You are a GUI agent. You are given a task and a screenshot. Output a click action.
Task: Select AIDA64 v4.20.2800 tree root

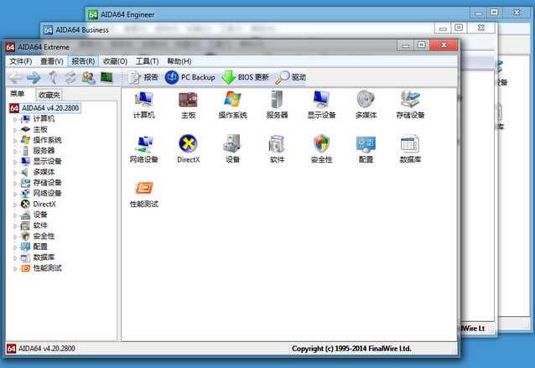[x=45, y=108]
